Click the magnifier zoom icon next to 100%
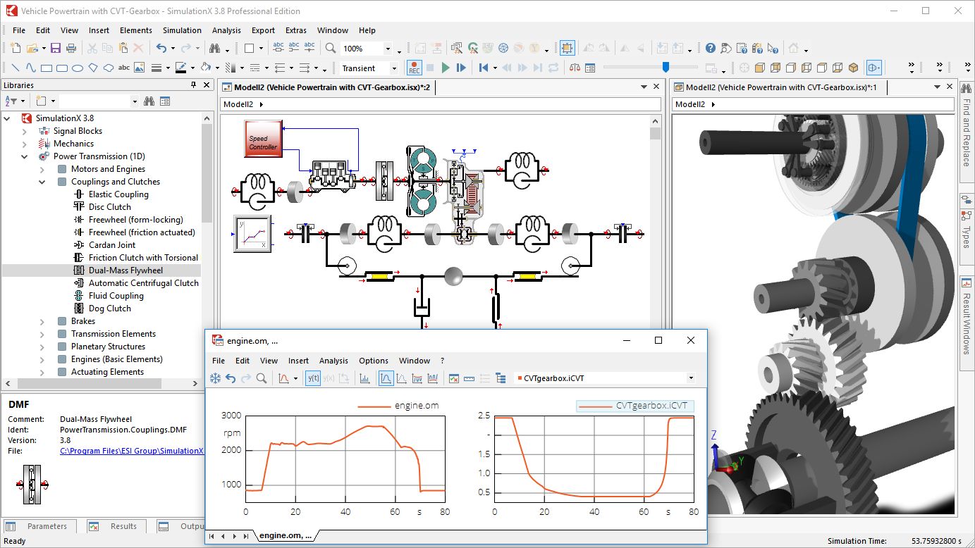975x548 pixels. (331, 49)
